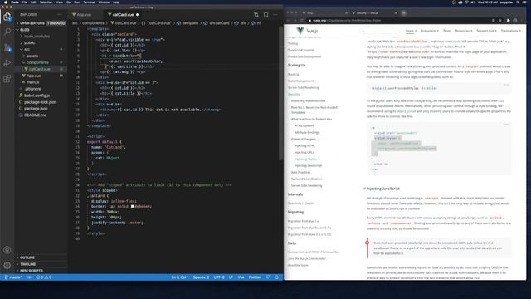531x299 pixels.
Task: Open the Team link on Vue site
Action: pyautogui.click(x=446, y=31)
